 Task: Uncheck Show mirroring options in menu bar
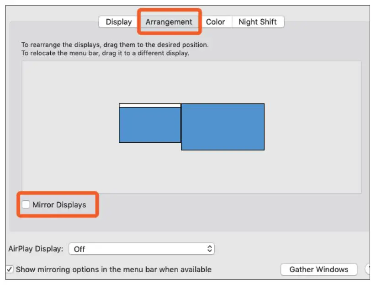click(10, 269)
